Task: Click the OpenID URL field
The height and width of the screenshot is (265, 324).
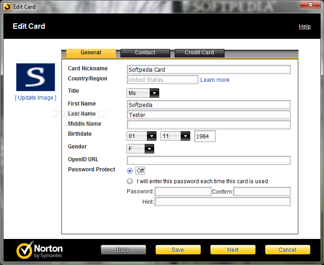Action: click(x=209, y=160)
